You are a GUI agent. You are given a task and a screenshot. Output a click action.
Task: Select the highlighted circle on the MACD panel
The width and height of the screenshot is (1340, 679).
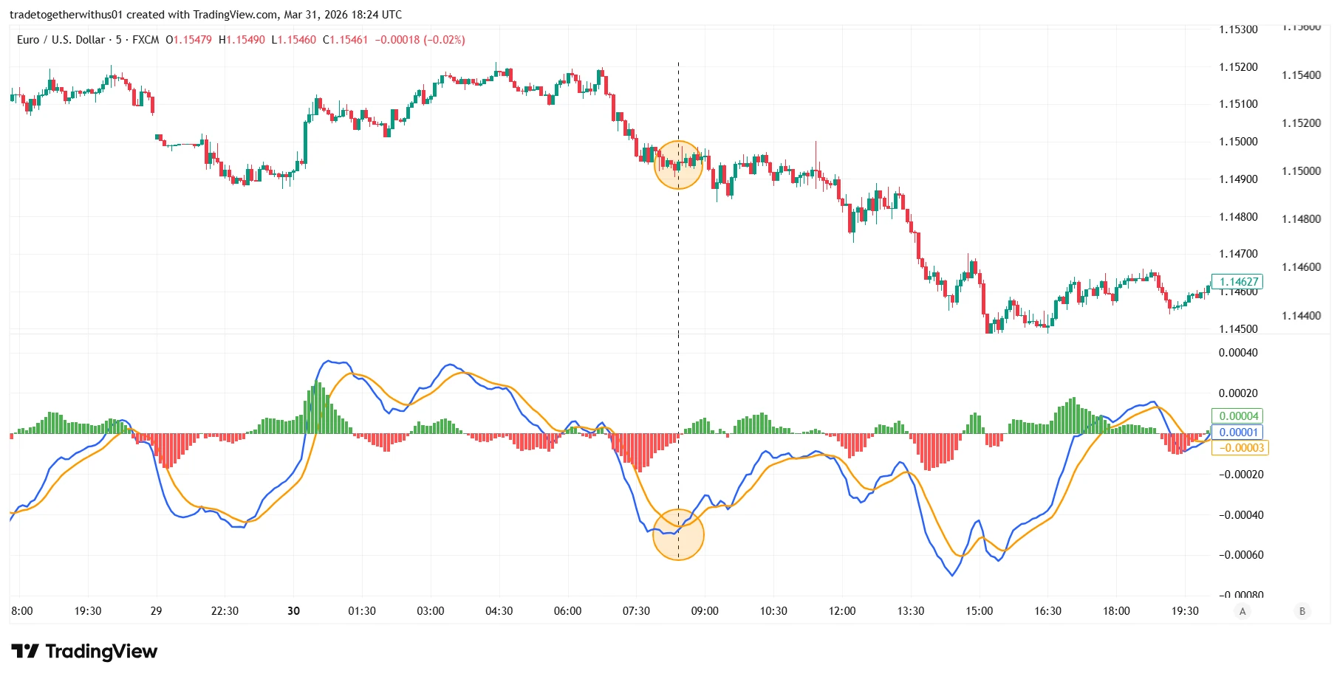(x=678, y=534)
